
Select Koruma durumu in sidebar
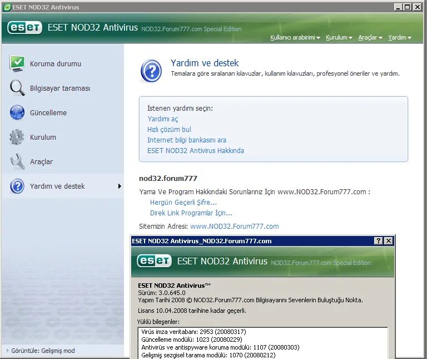[56, 64]
